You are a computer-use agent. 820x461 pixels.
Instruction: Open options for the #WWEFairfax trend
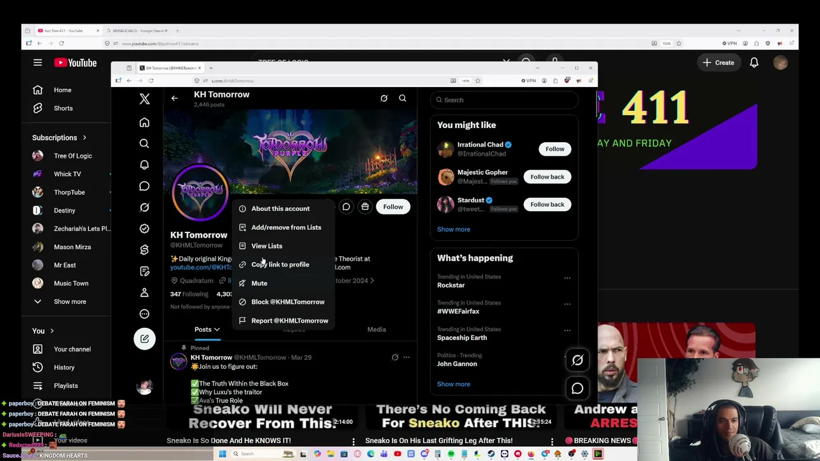tap(567, 304)
